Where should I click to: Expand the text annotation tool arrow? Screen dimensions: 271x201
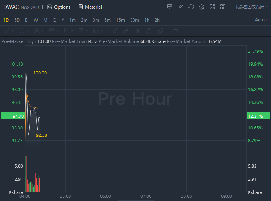click(102, 31)
